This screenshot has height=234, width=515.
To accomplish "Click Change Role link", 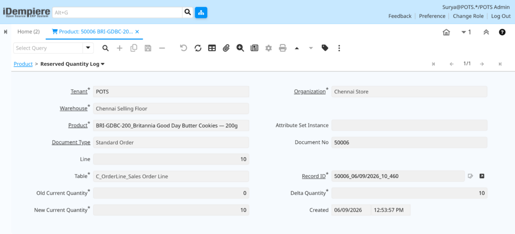I will [x=468, y=16].
